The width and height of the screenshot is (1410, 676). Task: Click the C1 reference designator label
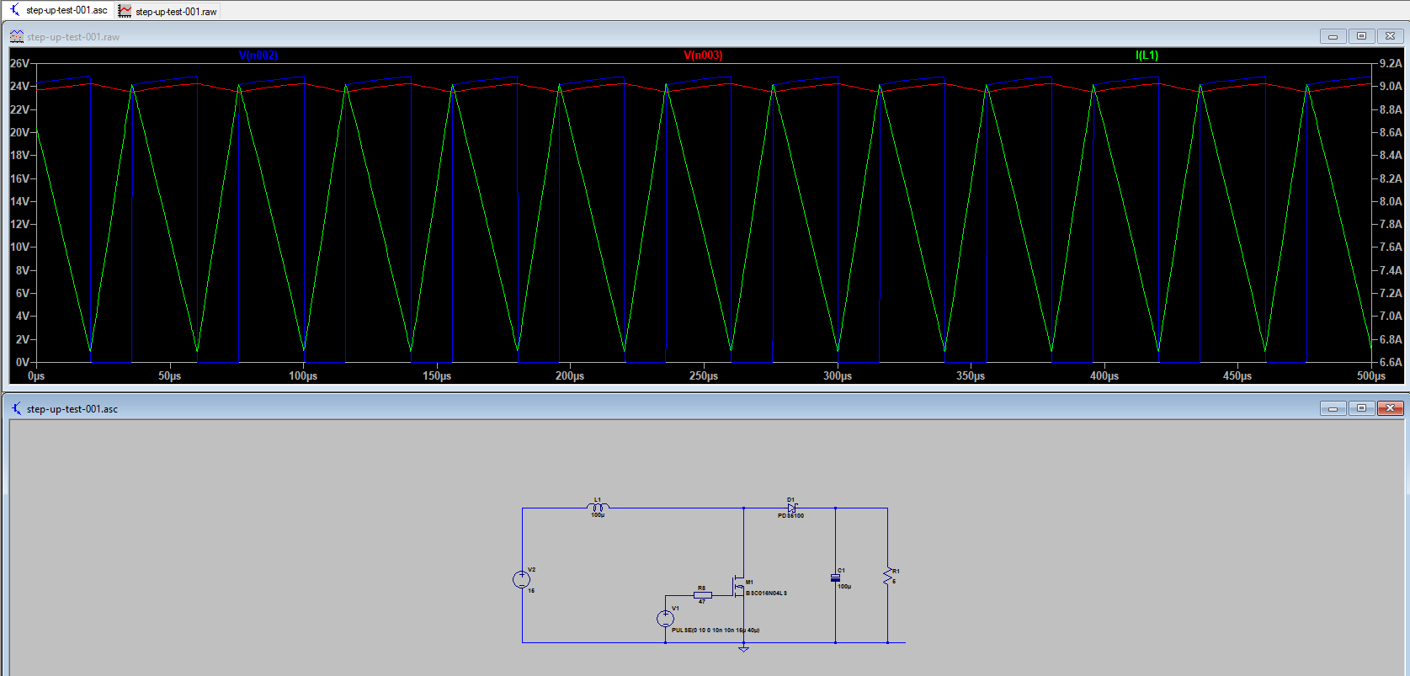(841, 570)
